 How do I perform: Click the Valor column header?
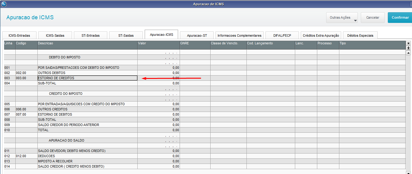[158, 45]
